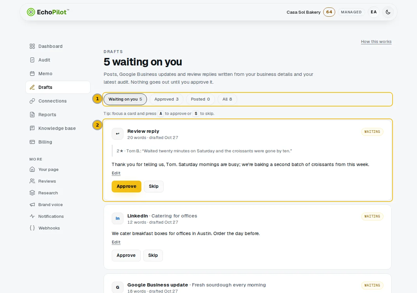Click the Casa Sol Bakery business name
Viewport: 417px width, 293px height.
[304, 12]
